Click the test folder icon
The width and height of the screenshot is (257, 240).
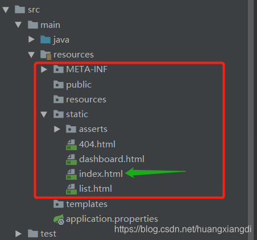33,234
